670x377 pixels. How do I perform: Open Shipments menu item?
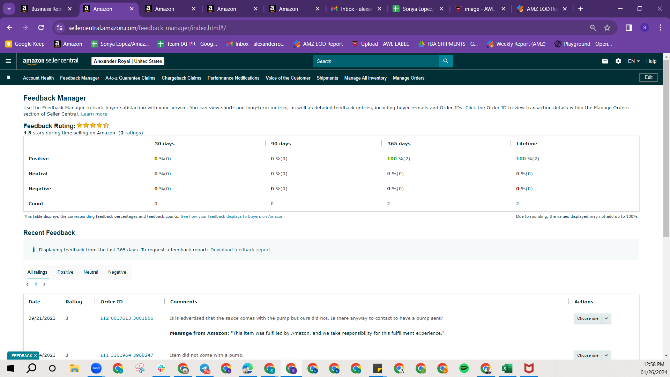click(x=327, y=78)
